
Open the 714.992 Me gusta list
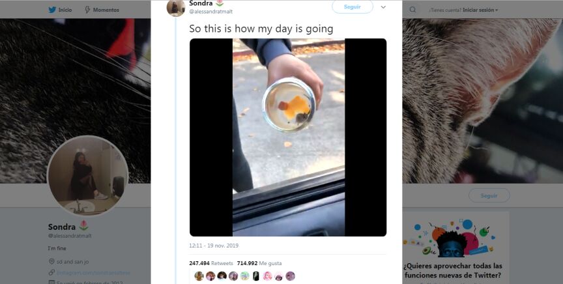click(x=257, y=263)
